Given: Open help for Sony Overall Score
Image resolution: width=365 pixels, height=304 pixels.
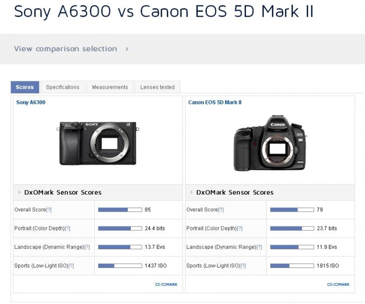Looking at the screenshot, I should (x=49, y=210).
